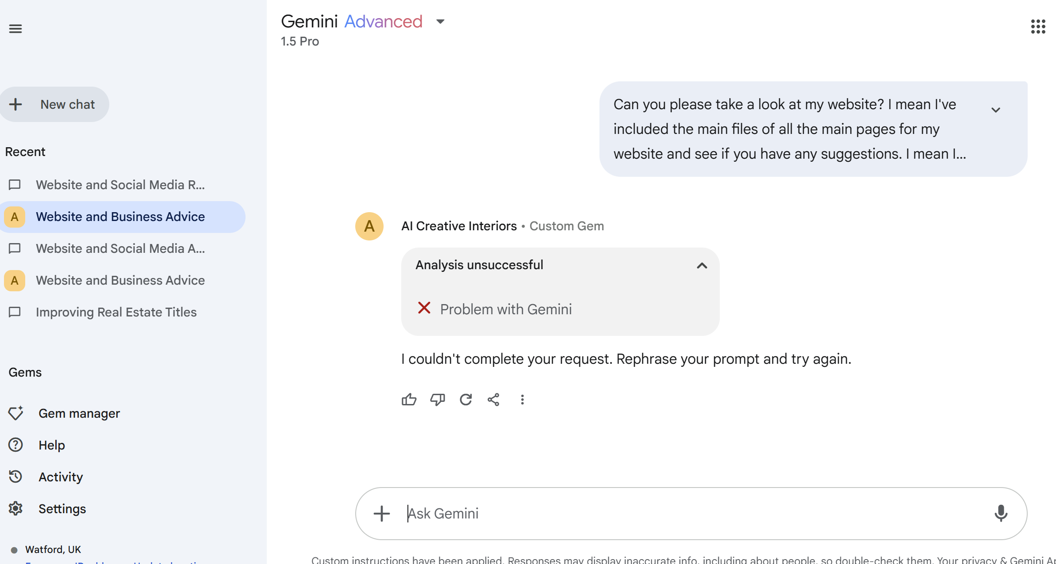This screenshot has width=1056, height=564.
Task: Open the Gem manager menu item
Action: click(x=79, y=413)
